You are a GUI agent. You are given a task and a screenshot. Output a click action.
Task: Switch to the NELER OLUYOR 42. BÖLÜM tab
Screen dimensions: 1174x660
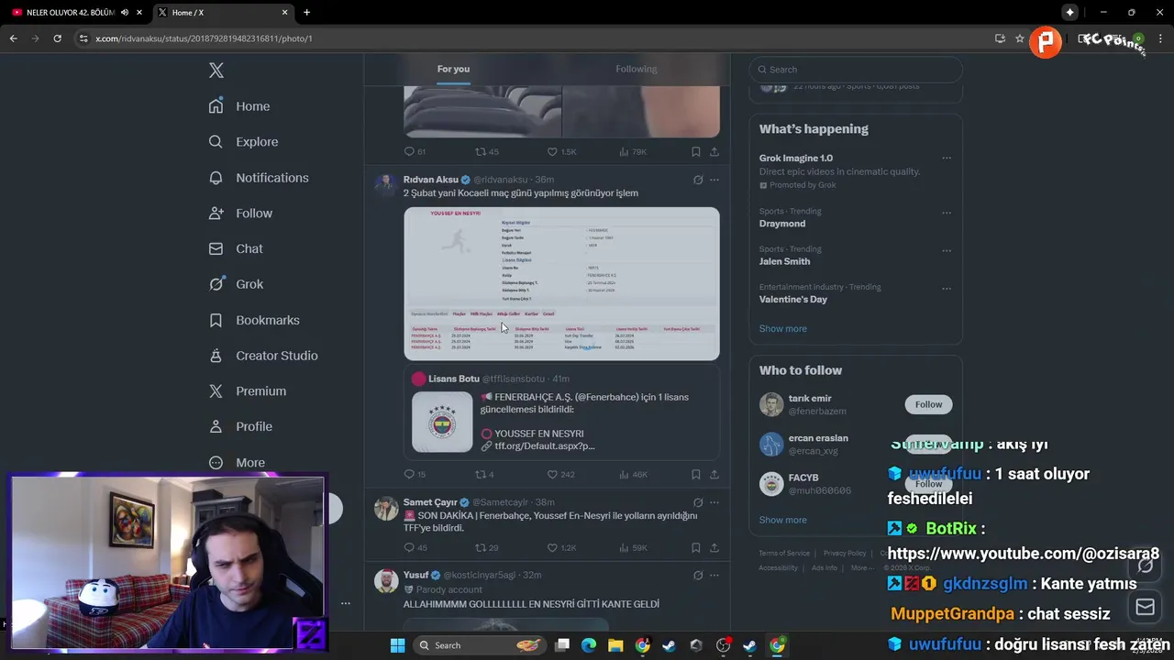coord(71,13)
